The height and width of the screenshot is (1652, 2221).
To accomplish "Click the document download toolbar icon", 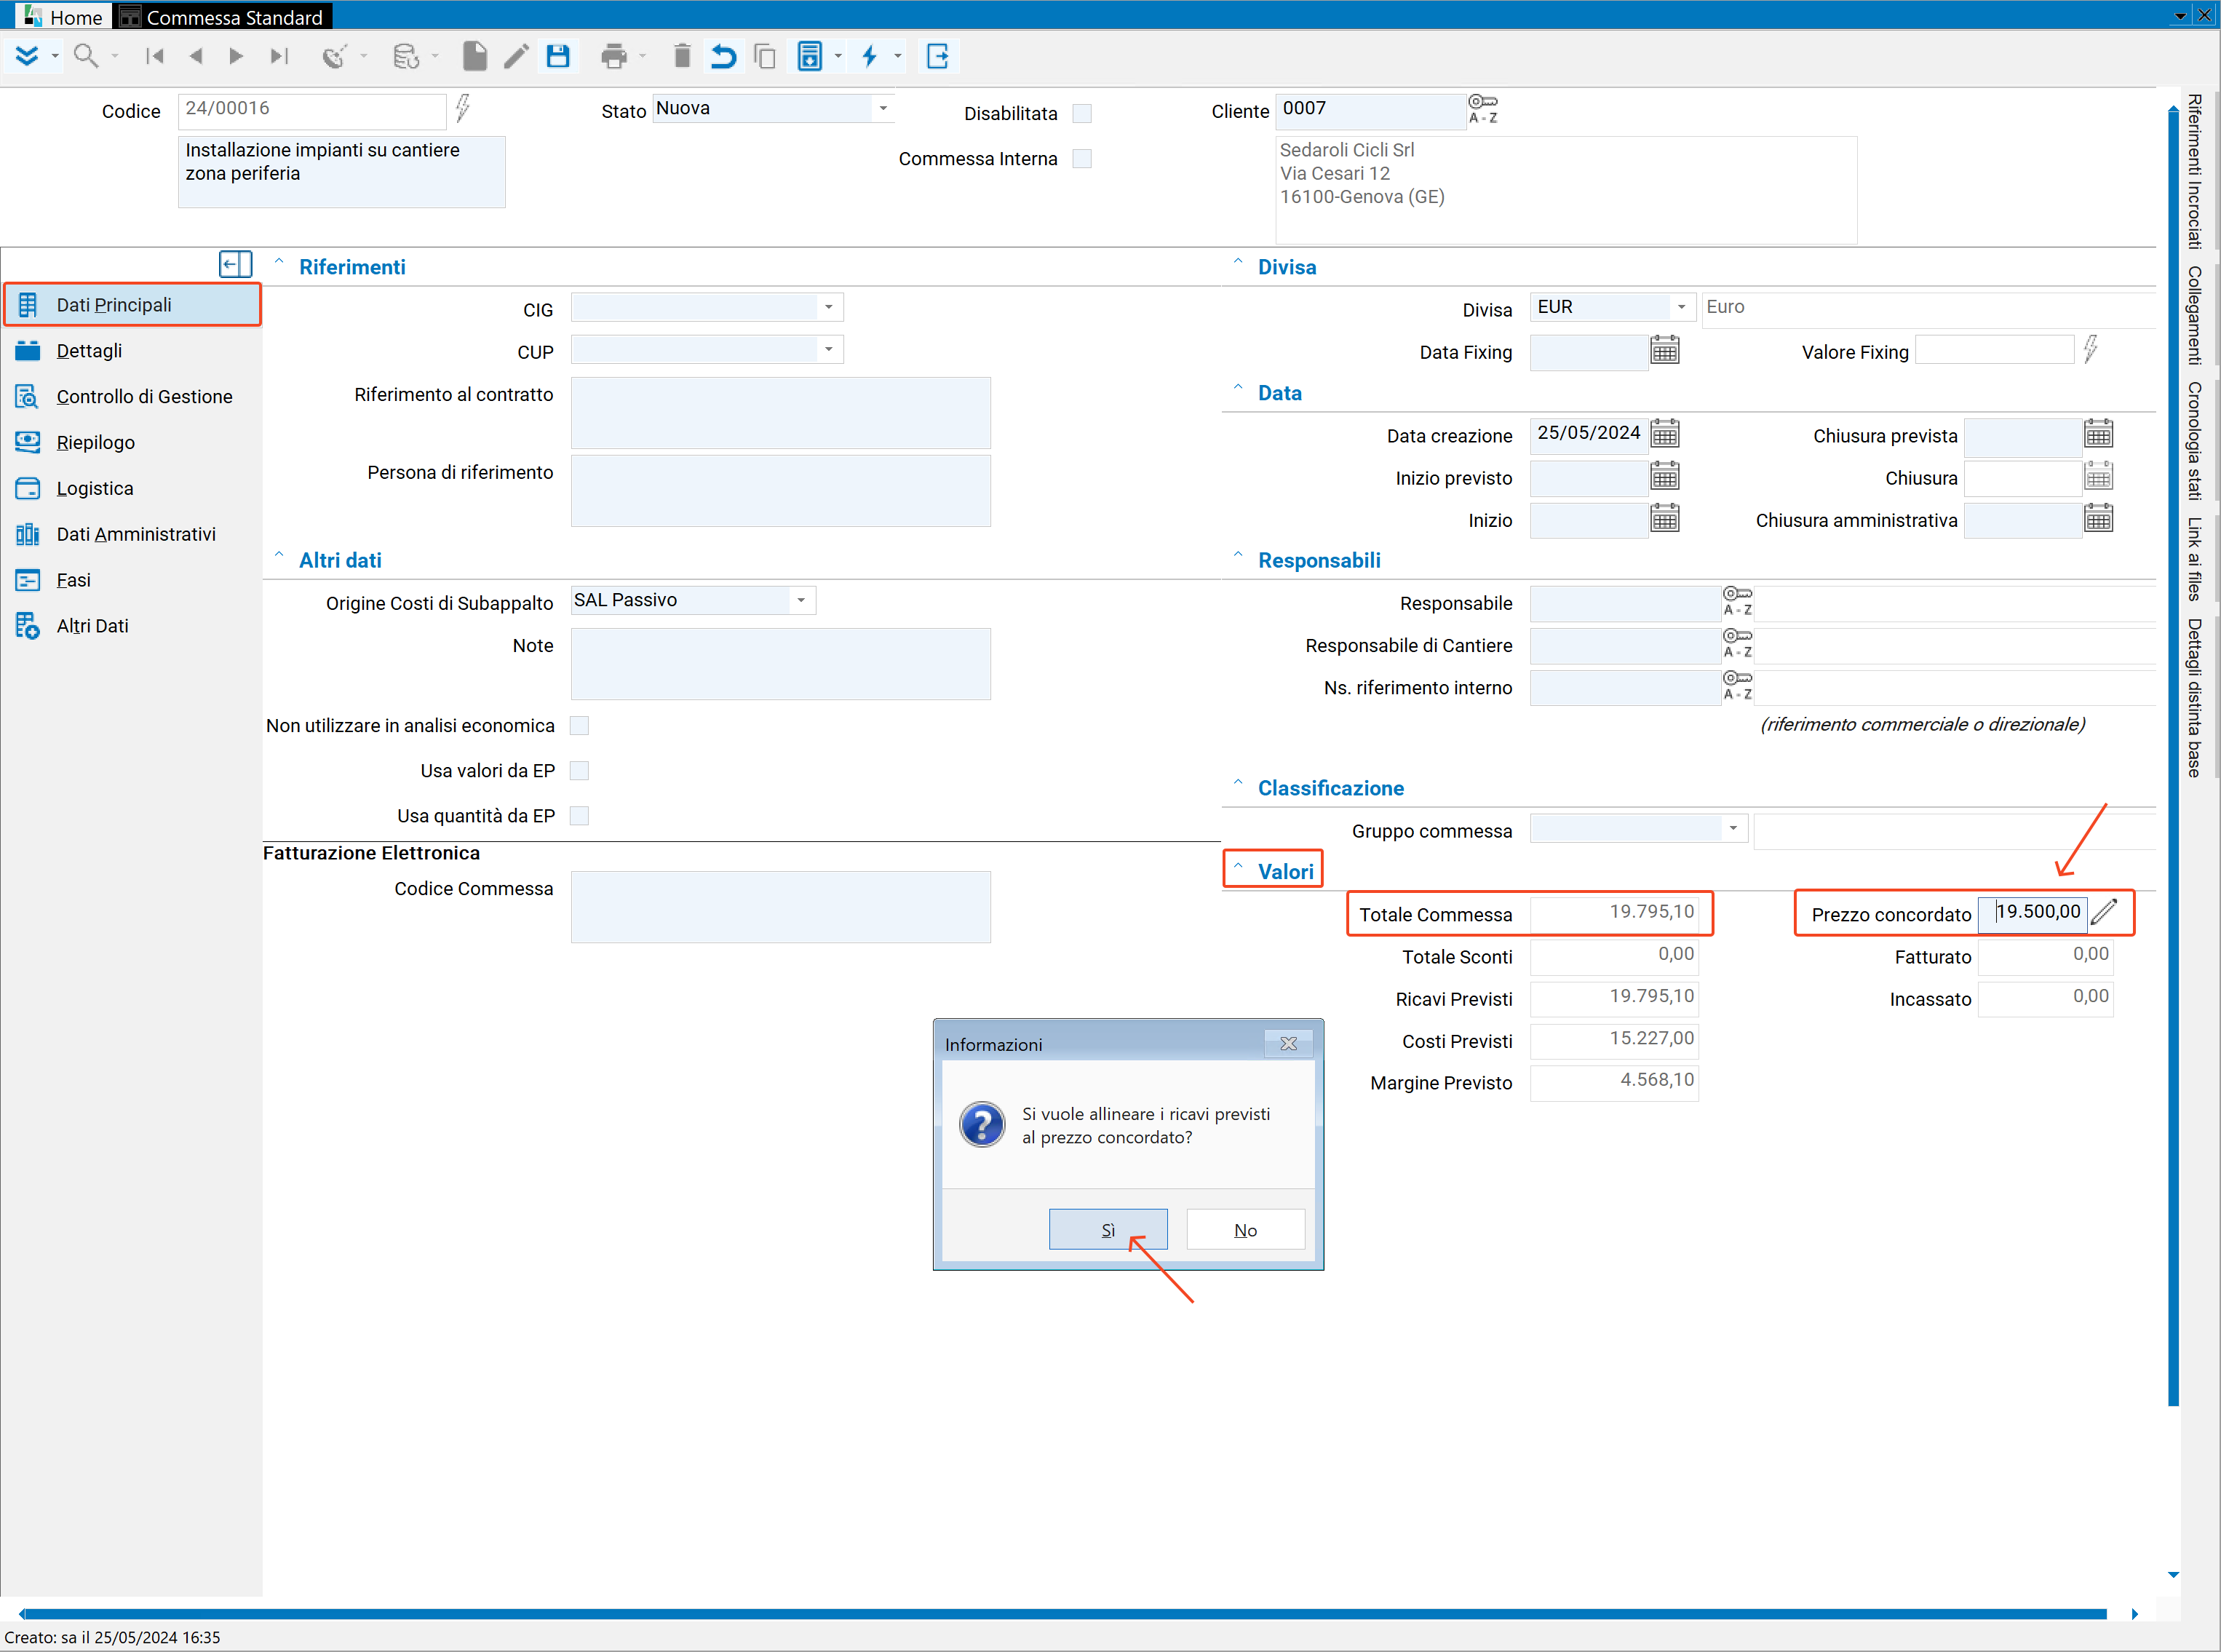I will 809,56.
